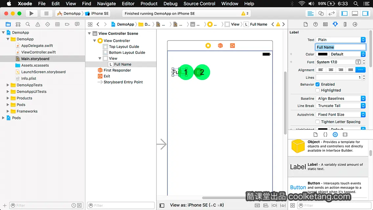
Task: Switch to the Standard editor
Action: pos(310,13)
